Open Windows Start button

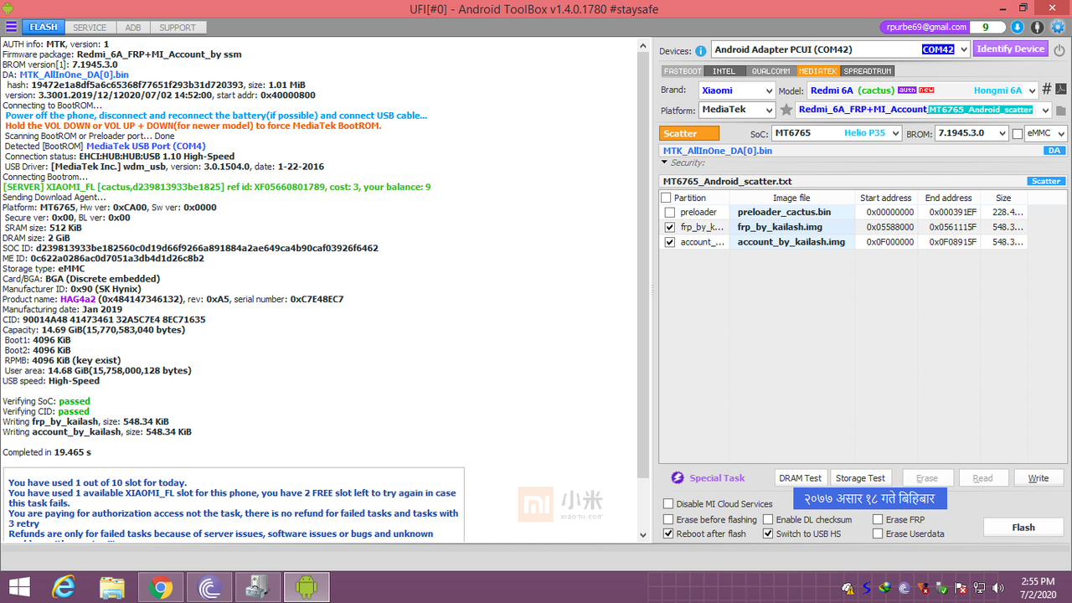(19, 588)
